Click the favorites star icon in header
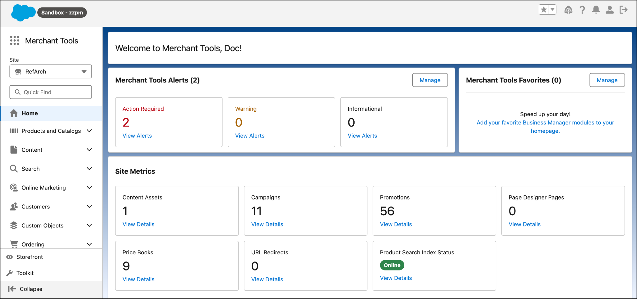The image size is (637, 299). tap(544, 9)
